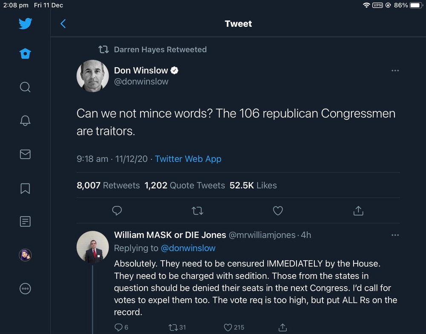Open the Explore search icon
This screenshot has width=426, height=334.
[25, 87]
